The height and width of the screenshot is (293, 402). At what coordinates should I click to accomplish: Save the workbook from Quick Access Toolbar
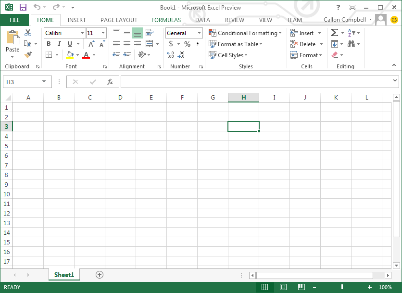(23, 7)
